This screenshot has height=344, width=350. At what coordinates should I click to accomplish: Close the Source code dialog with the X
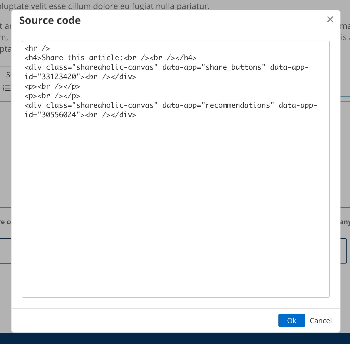point(330,19)
